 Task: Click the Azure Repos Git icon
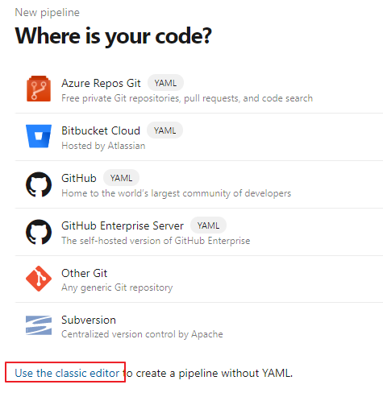39,89
